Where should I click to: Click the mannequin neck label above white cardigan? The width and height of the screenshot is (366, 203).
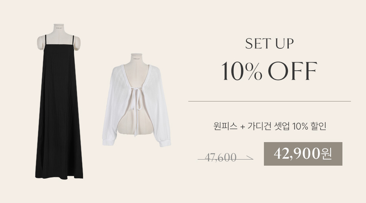pyautogui.click(x=137, y=58)
